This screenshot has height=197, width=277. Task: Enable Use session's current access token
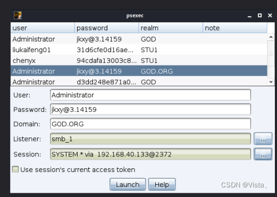tap(15, 169)
